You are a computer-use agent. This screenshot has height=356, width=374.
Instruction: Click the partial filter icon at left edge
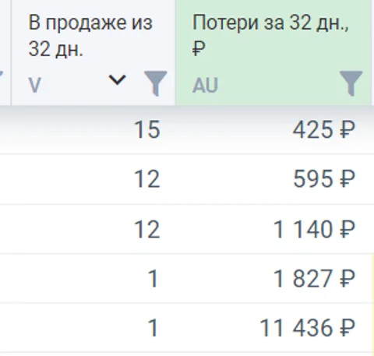pyautogui.click(x=2, y=76)
